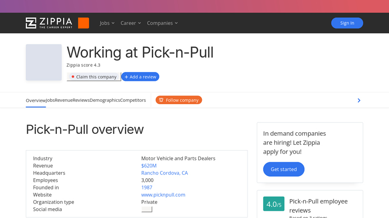Click the right chevron arrow in tab bar
Image resolution: width=389 pixels, height=218 pixels.
359,100
